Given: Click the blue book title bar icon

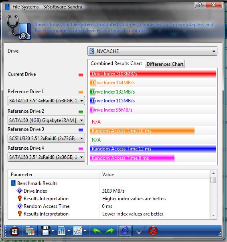Looking at the screenshot, I should [7, 7].
